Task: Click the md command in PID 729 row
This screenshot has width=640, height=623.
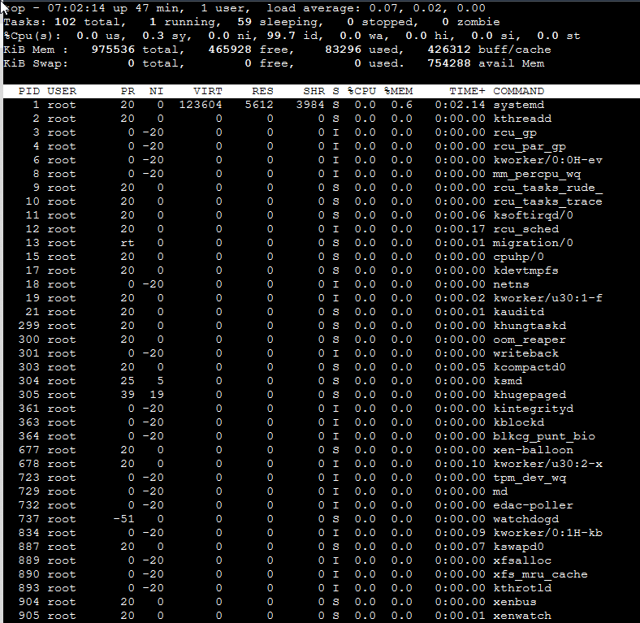Action: (500, 491)
